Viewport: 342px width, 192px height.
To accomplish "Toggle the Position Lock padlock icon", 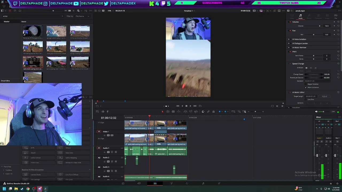I will 213,111.
